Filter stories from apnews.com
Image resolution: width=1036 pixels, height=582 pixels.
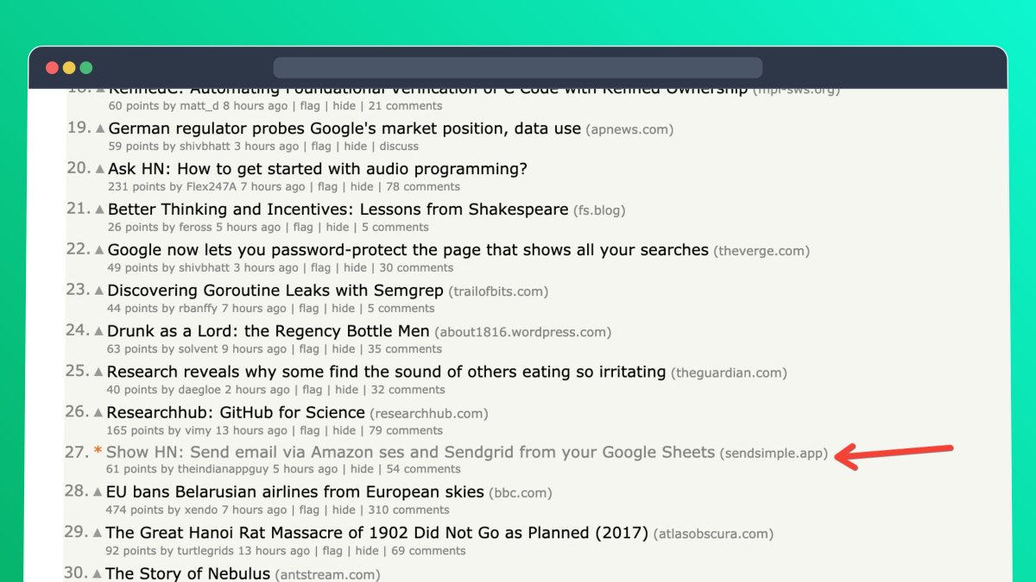tap(629, 129)
